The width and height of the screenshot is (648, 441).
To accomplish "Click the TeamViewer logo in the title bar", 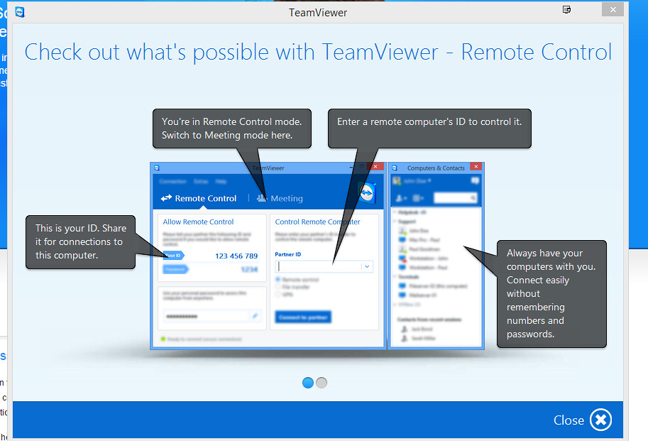I will tap(19, 12).
